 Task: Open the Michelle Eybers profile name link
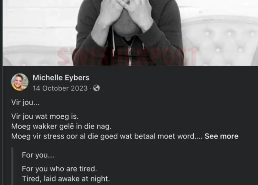click(61, 78)
